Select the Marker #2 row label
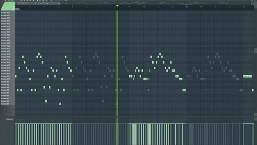257x145 pixels. [x=5, y=101]
